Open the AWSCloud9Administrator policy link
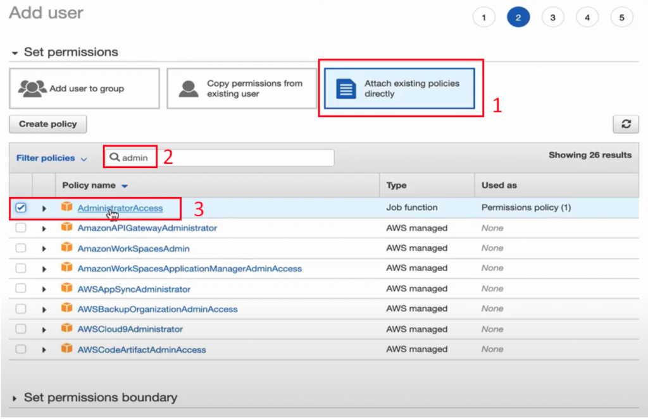Image resolution: width=648 pixels, height=419 pixels. tap(130, 329)
